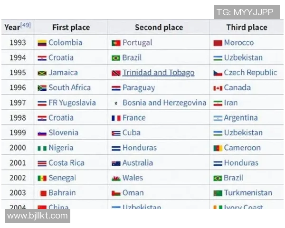Click the First place column header
Image resolution: width=285 pixels, height=228 pixels.
tap(71, 28)
